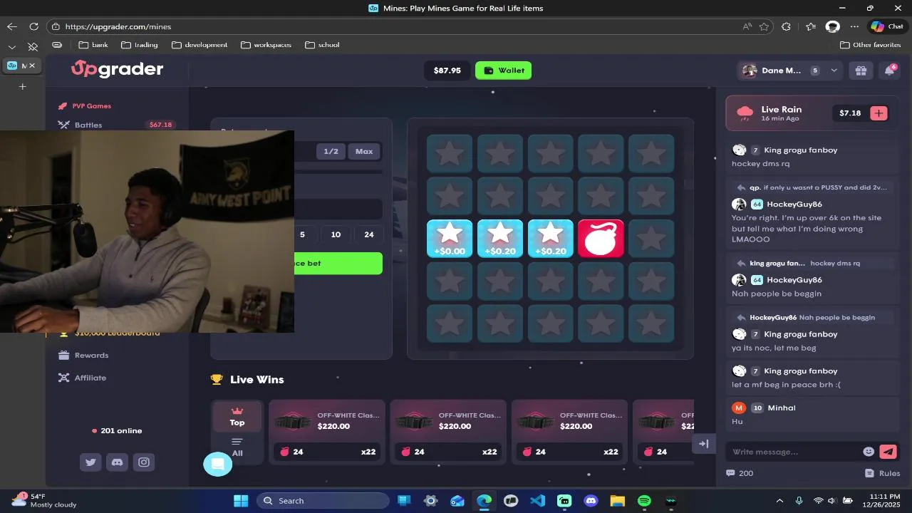
Task: Open Upgrader's Twitter link icon
Action: 90,462
